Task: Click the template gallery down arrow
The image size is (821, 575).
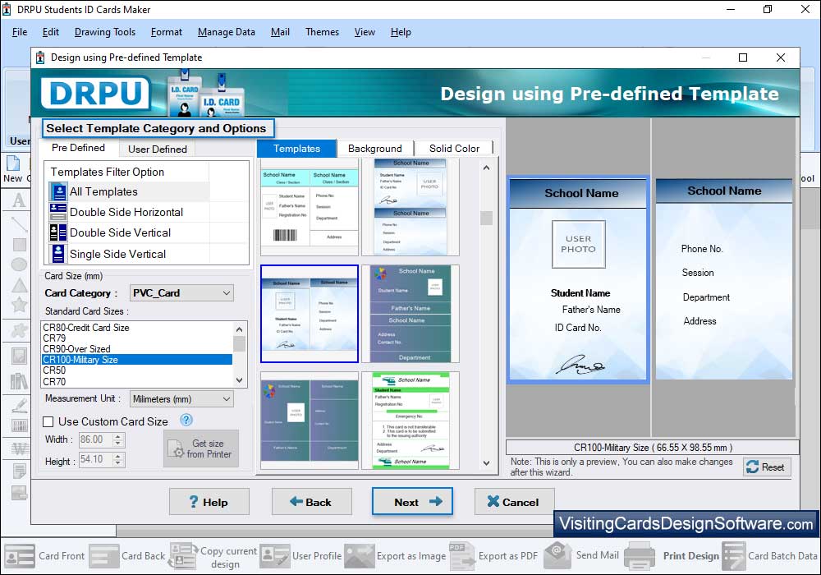Action: [486, 463]
